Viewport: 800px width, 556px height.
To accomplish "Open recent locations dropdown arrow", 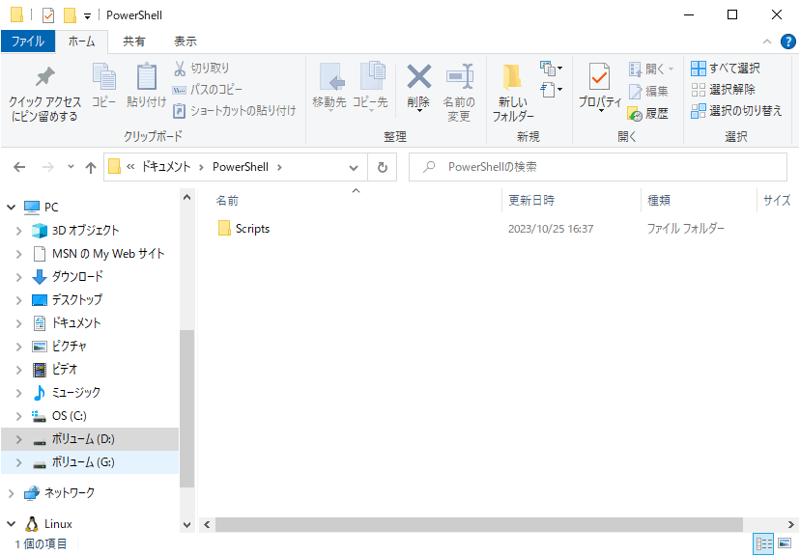I will pos(71,167).
